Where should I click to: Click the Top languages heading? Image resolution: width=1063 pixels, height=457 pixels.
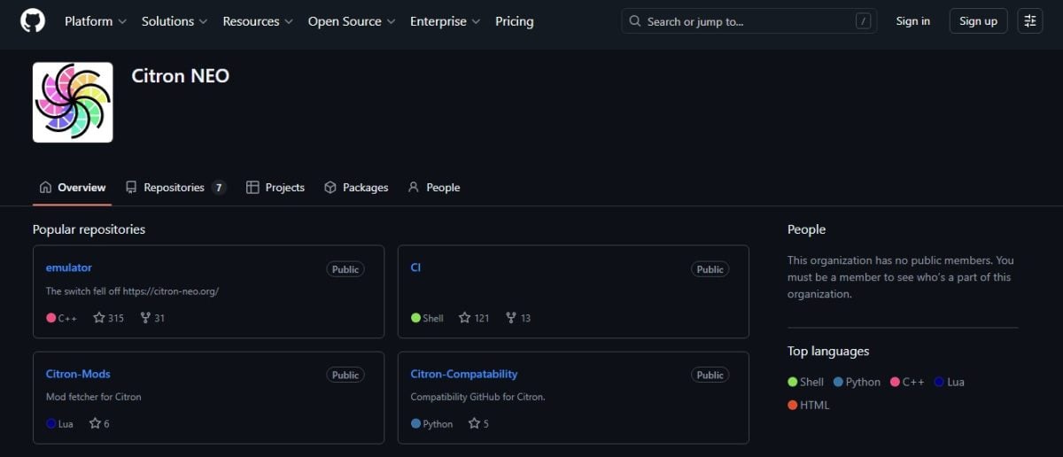point(828,351)
